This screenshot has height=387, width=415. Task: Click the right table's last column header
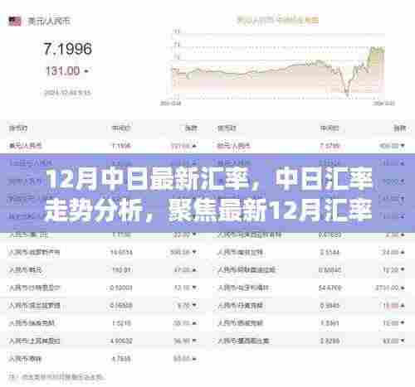pos(400,128)
